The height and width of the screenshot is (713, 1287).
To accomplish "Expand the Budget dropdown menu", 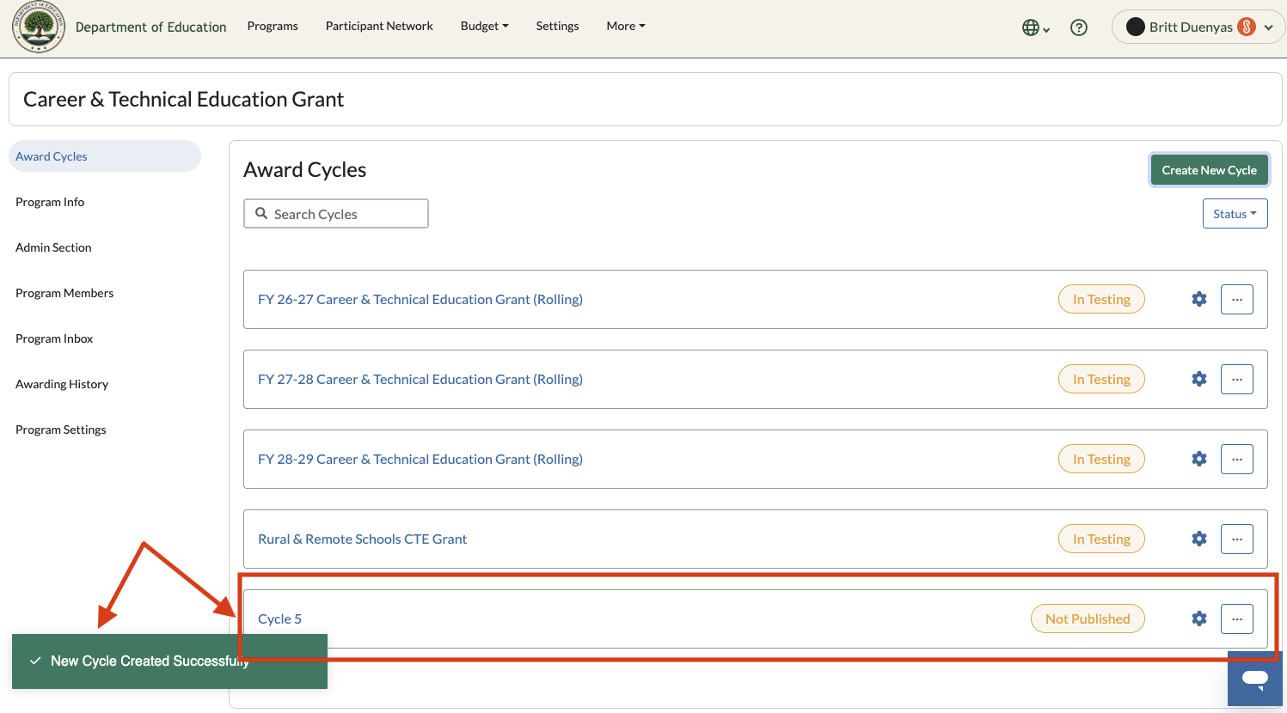I will pyautogui.click(x=484, y=26).
